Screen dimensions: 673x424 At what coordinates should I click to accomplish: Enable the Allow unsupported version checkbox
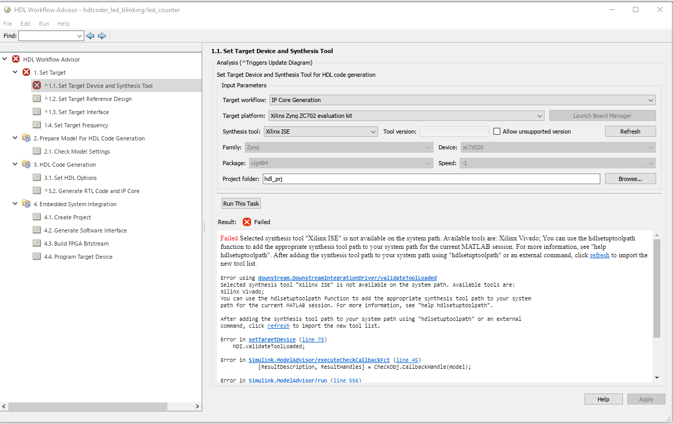point(497,131)
